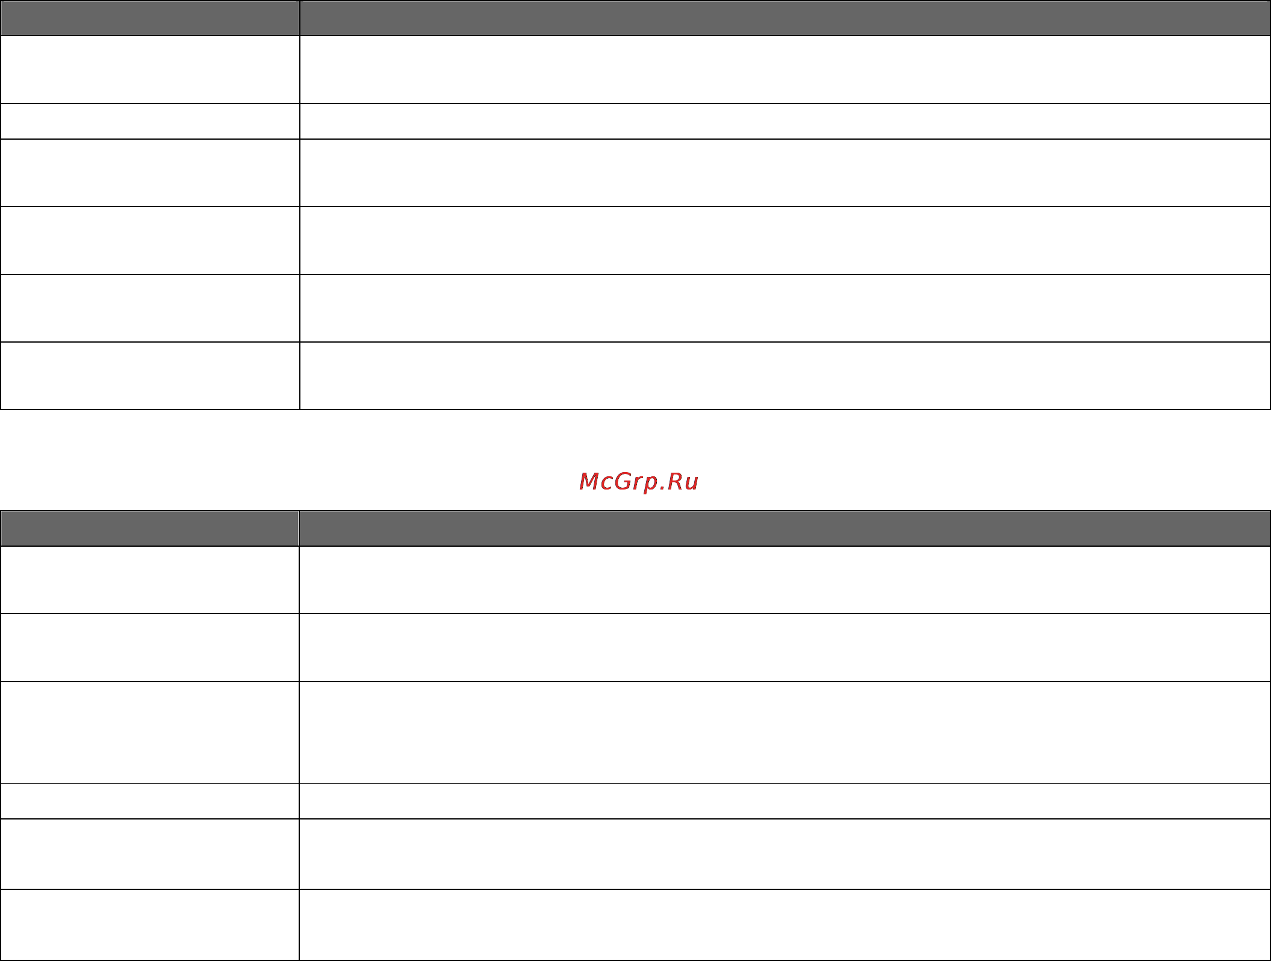Click first body row's wide cell, upper table
This screenshot has height=961, width=1271.
click(x=785, y=70)
